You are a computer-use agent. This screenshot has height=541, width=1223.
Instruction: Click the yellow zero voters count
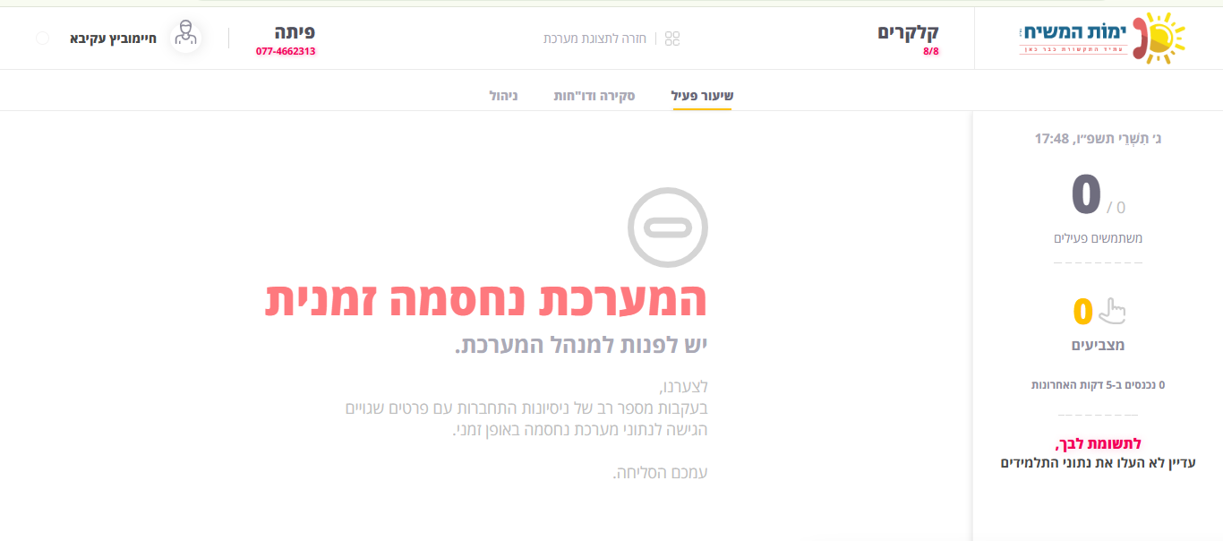click(x=1082, y=312)
